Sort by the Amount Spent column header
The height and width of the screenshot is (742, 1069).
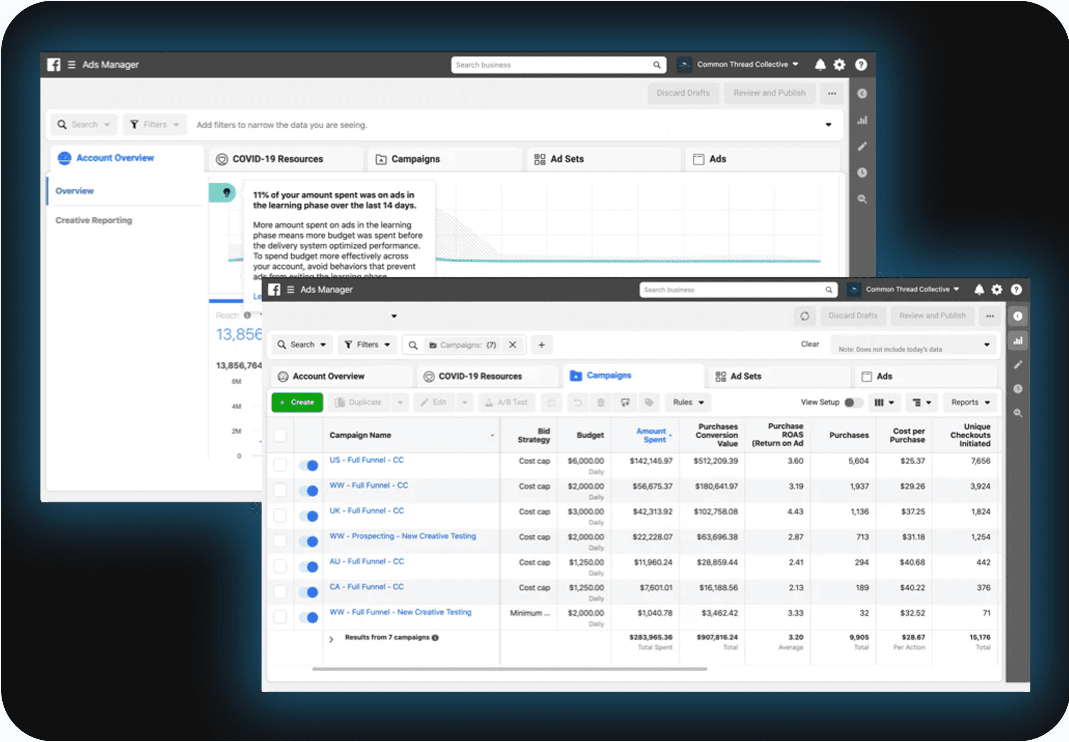(x=651, y=436)
